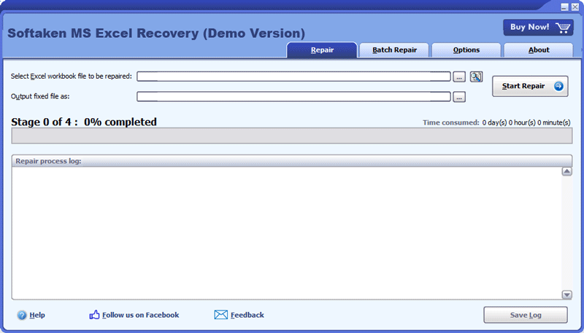Click the Facebook thumbs-up icon
The width and height of the screenshot is (584, 333).
pos(94,315)
